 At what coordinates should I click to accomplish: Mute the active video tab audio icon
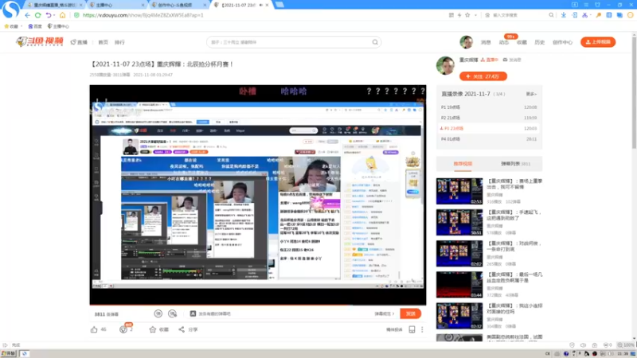click(x=260, y=5)
